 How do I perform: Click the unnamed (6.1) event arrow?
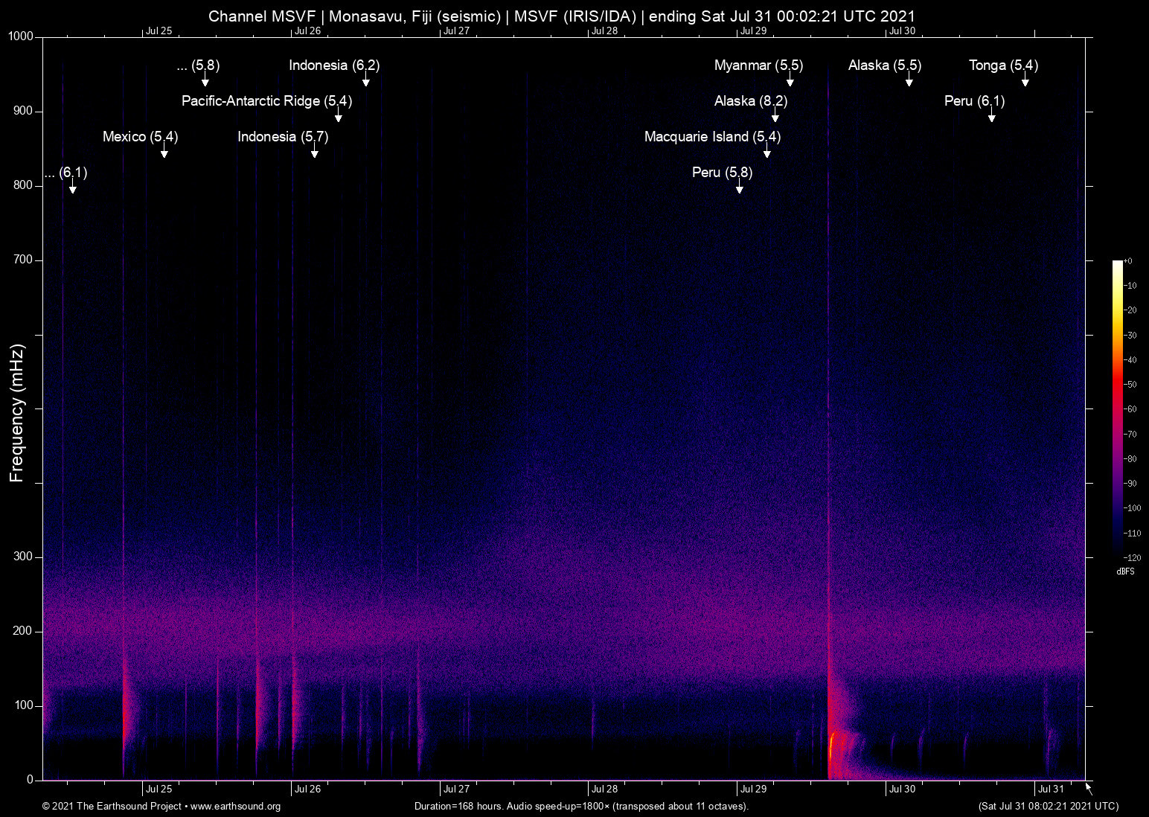coord(73,188)
